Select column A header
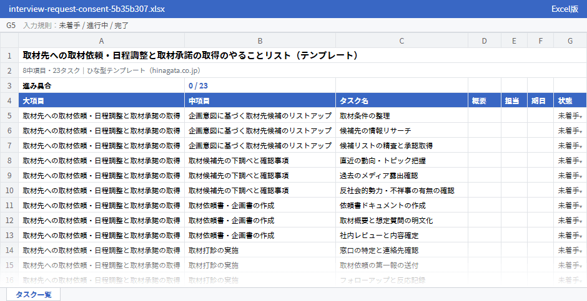The width and height of the screenshot is (587, 301). pos(101,41)
